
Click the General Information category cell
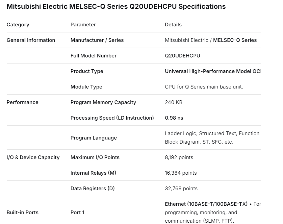(31, 40)
